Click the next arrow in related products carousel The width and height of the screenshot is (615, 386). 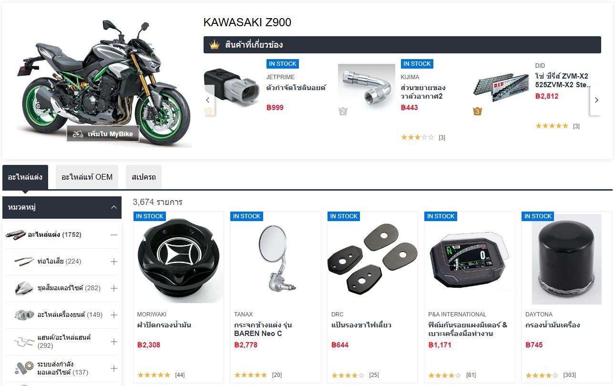pyautogui.click(x=596, y=100)
